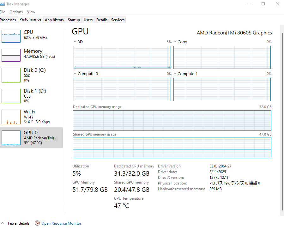Click the '20.4/47.8 GB' shared memory value
The width and height of the screenshot is (284, 230).
(132, 190)
